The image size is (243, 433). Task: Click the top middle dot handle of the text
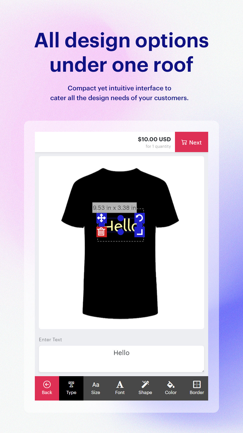click(x=121, y=218)
